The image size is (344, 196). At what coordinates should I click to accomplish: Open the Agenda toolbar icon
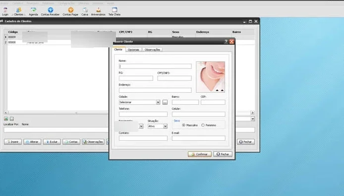coord(33,11)
